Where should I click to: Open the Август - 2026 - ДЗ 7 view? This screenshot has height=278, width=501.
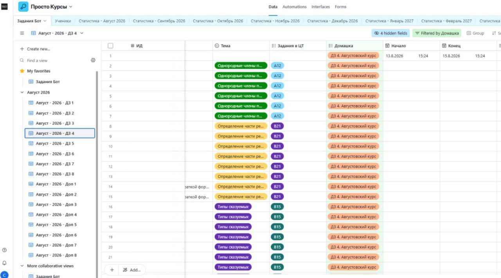tap(59, 164)
